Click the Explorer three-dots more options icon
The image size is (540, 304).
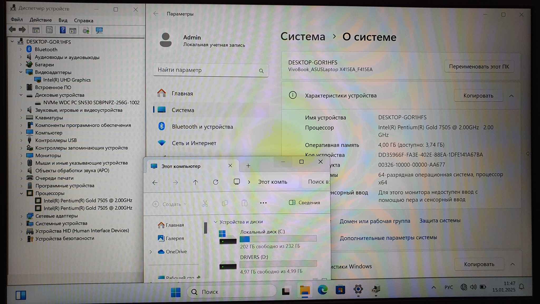point(263,203)
